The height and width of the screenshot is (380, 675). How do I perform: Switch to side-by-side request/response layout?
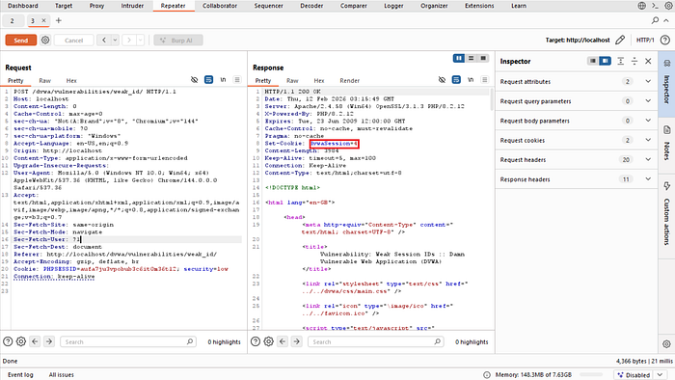[x=458, y=58]
